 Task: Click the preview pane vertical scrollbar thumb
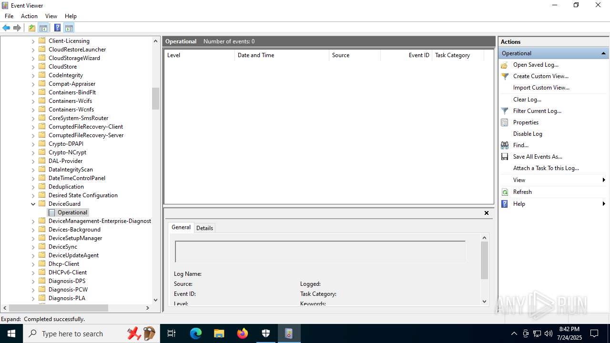(485, 260)
